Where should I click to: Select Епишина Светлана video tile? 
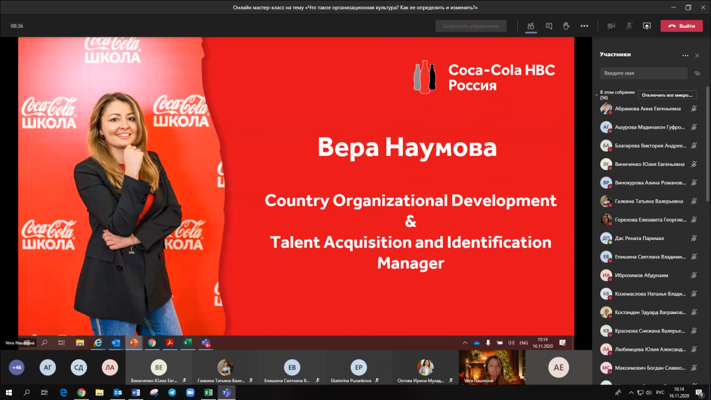(x=292, y=367)
